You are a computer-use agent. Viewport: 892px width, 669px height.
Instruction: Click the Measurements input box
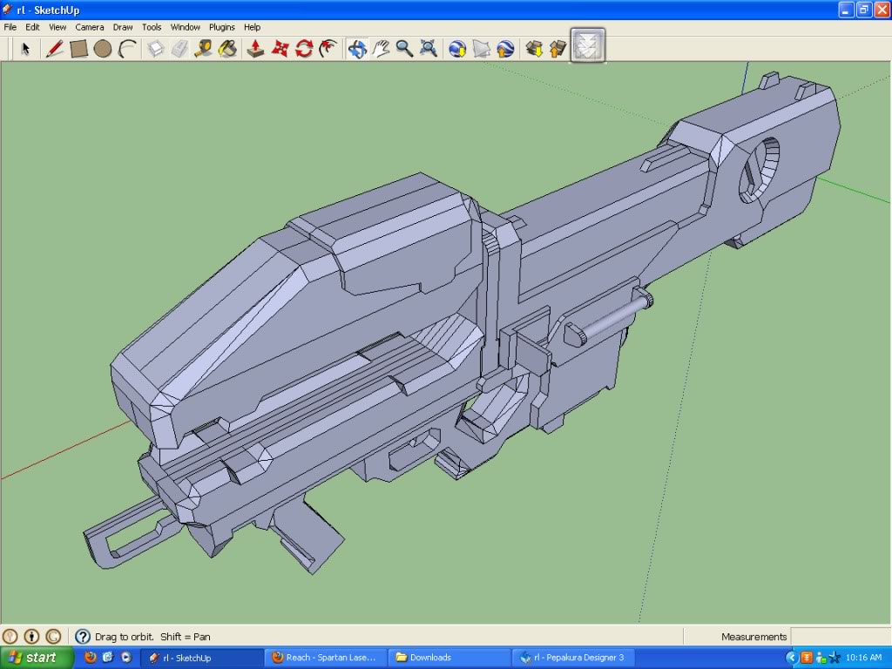click(x=839, y=637)
